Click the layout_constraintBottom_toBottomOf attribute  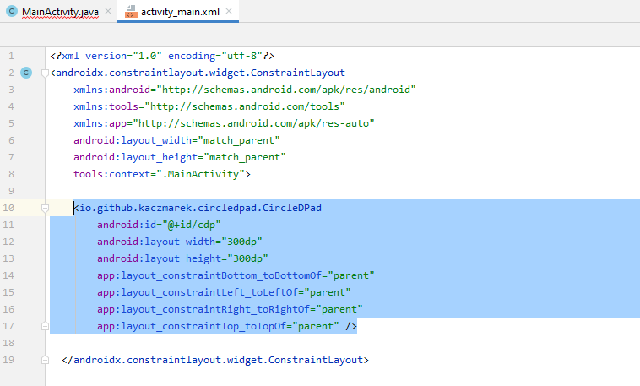(236, 275)
